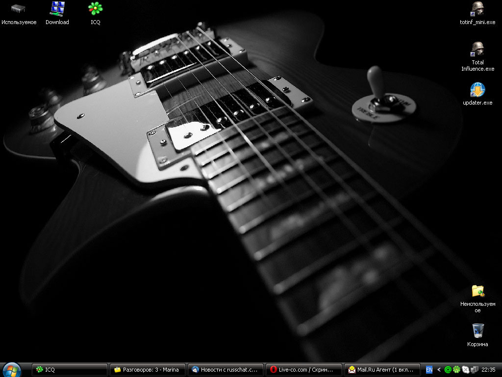
Task: Open Новости с russchat taskbar button
Action: click(x=226, y=370)
